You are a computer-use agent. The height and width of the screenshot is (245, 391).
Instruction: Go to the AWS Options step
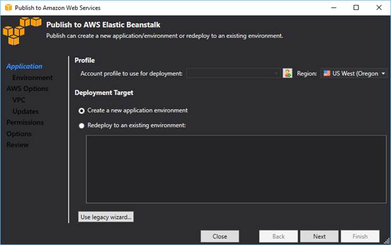(x=28, y=89)
